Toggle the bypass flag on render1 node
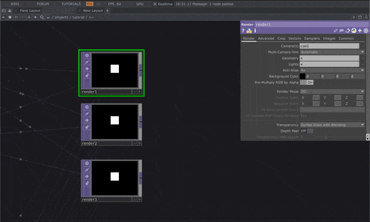Image resolution: width=370 pixels, height=222 pixels. 87,62
